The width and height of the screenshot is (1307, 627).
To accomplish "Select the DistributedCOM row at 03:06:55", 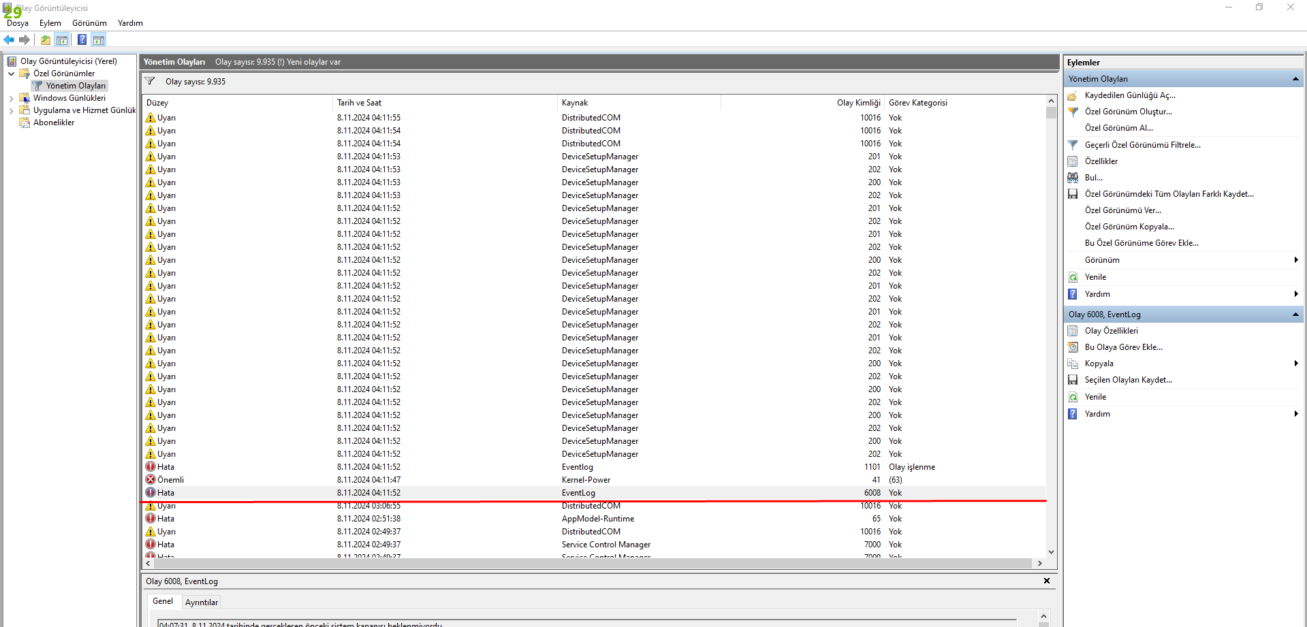I will coord(594,507).
